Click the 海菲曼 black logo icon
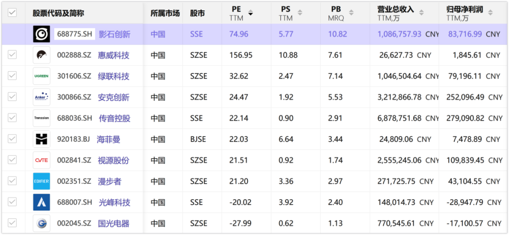This screenshot has width=509, height=235. [x=41, y=139]
